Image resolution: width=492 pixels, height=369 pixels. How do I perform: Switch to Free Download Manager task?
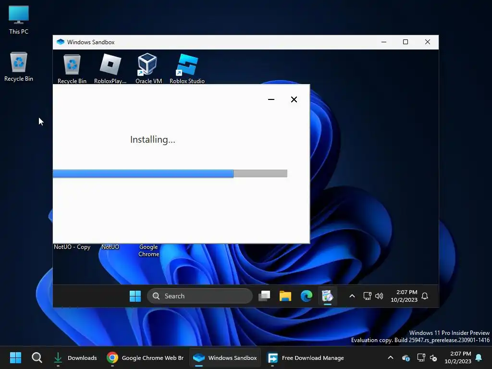[x=305, y=357]
